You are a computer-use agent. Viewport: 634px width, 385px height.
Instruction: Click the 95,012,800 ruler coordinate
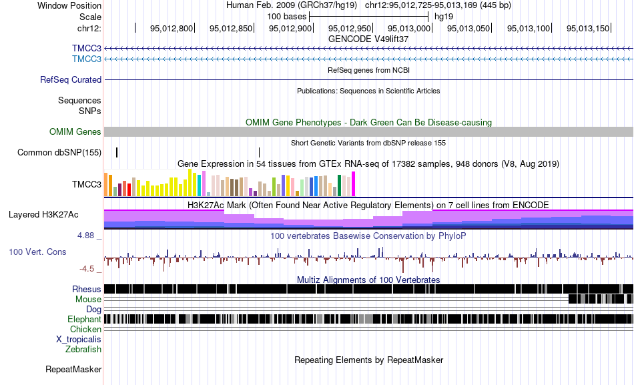pos(172,28)
